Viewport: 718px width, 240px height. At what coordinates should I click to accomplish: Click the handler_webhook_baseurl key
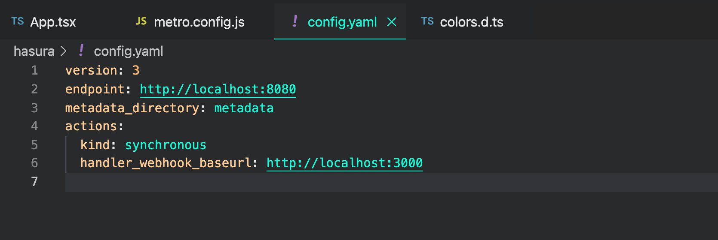point(166,163)
